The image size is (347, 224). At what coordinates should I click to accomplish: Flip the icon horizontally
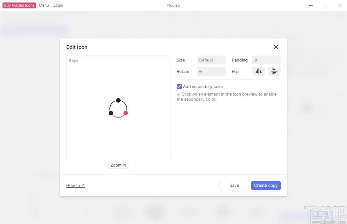(258, 71)
